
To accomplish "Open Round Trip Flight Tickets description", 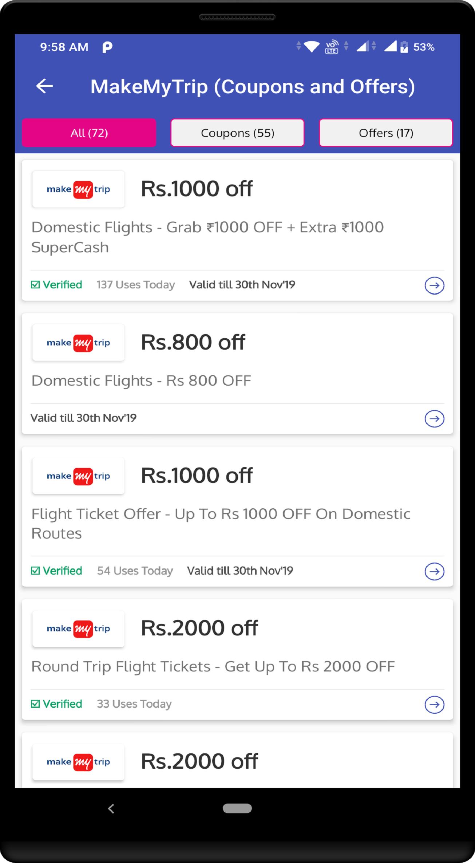I will [213, 667].
